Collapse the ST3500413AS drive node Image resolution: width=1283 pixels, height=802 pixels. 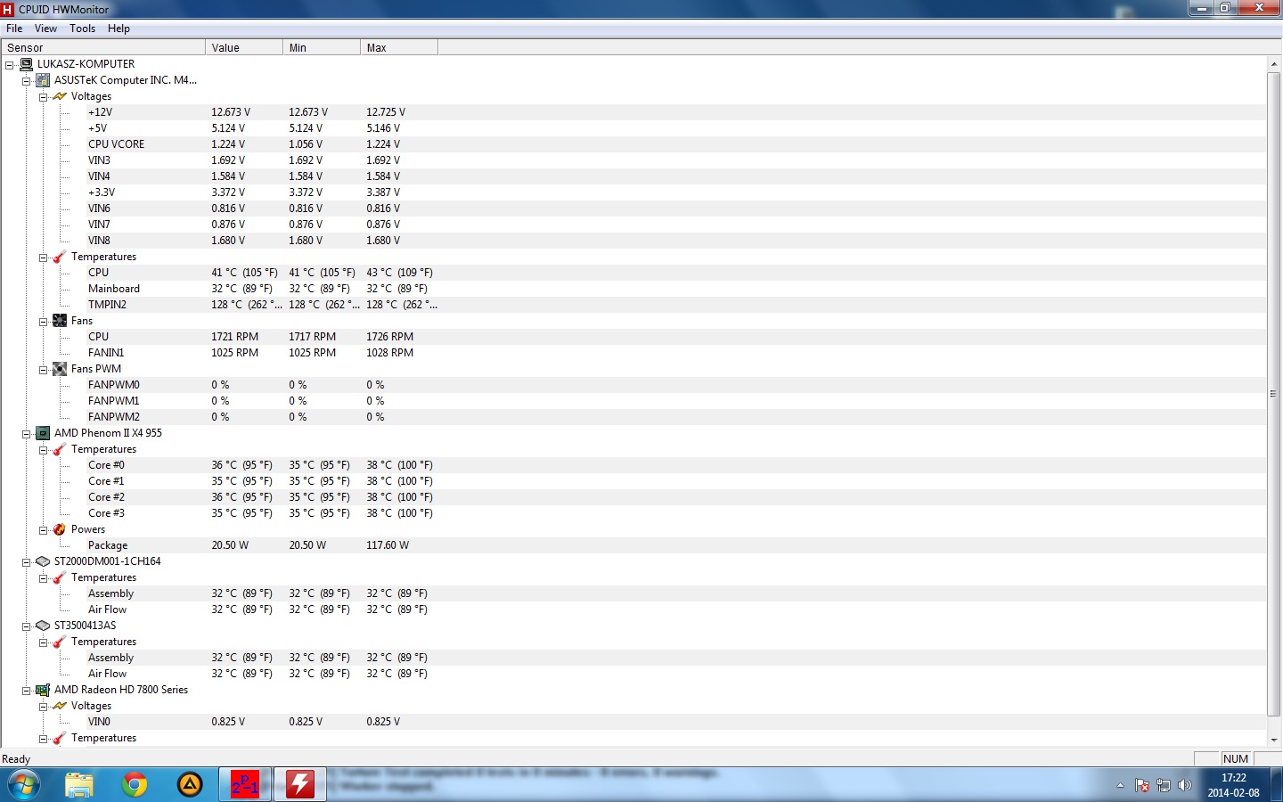[27, 626]
